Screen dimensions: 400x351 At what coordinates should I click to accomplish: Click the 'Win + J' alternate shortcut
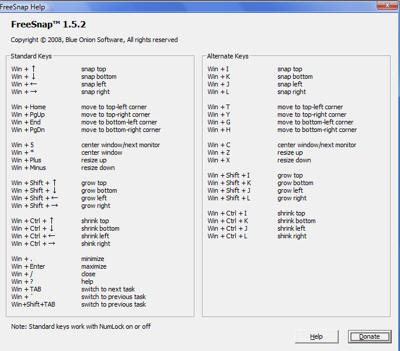pyautogui.click(x=218, y=84)
